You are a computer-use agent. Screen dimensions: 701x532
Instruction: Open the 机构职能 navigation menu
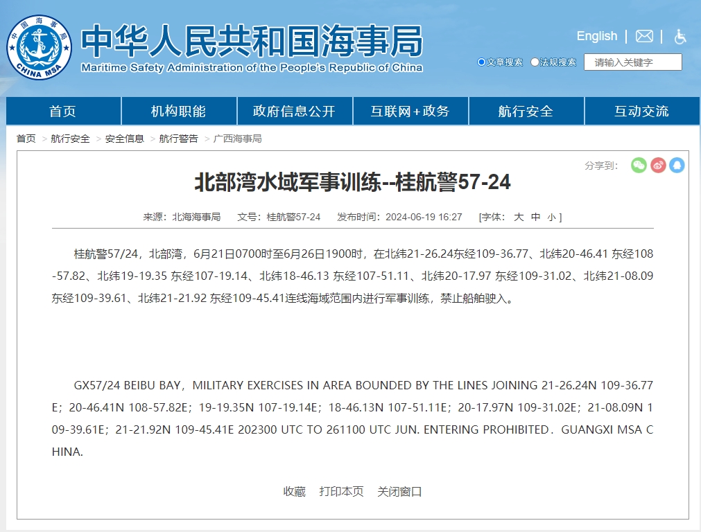[179, 112]
